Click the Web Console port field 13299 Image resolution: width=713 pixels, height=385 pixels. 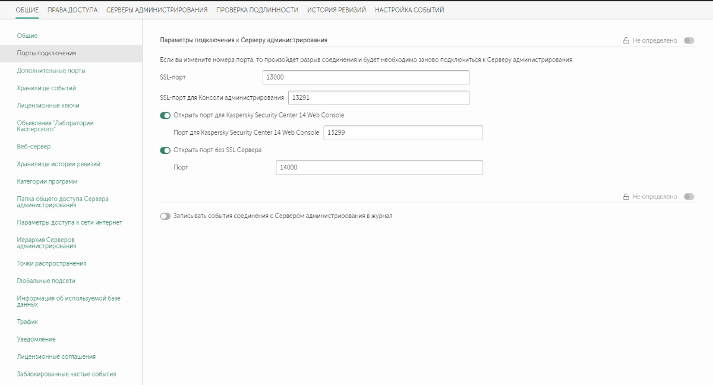(x=403, y=133)
